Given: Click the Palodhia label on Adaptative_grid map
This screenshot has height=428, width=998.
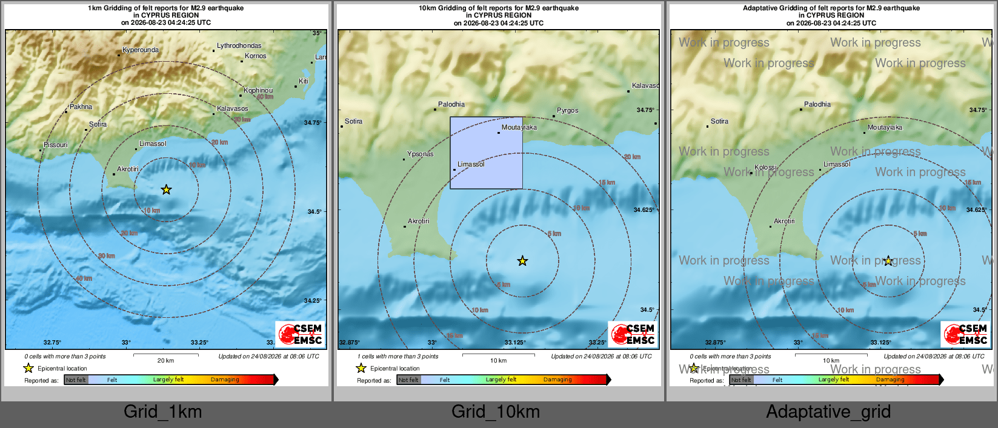Looking at the screenshot, I should click(817, 104).
